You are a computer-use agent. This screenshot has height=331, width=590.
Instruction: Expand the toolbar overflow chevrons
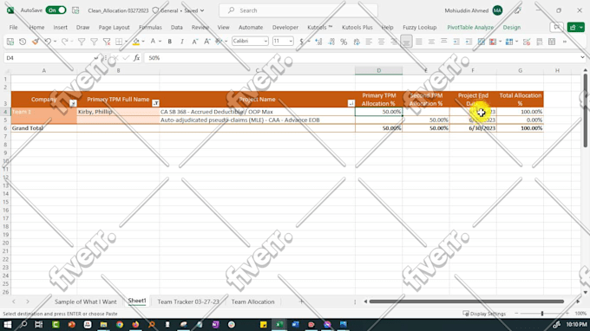click(x=565, y=42)
